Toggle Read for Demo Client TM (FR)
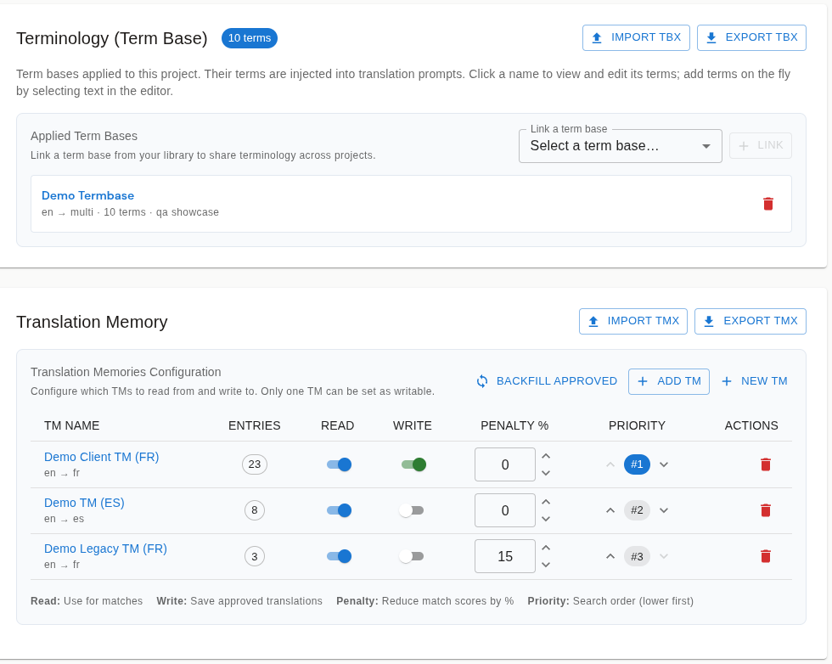This screenshot has height=664, width=832. [339, 464]
